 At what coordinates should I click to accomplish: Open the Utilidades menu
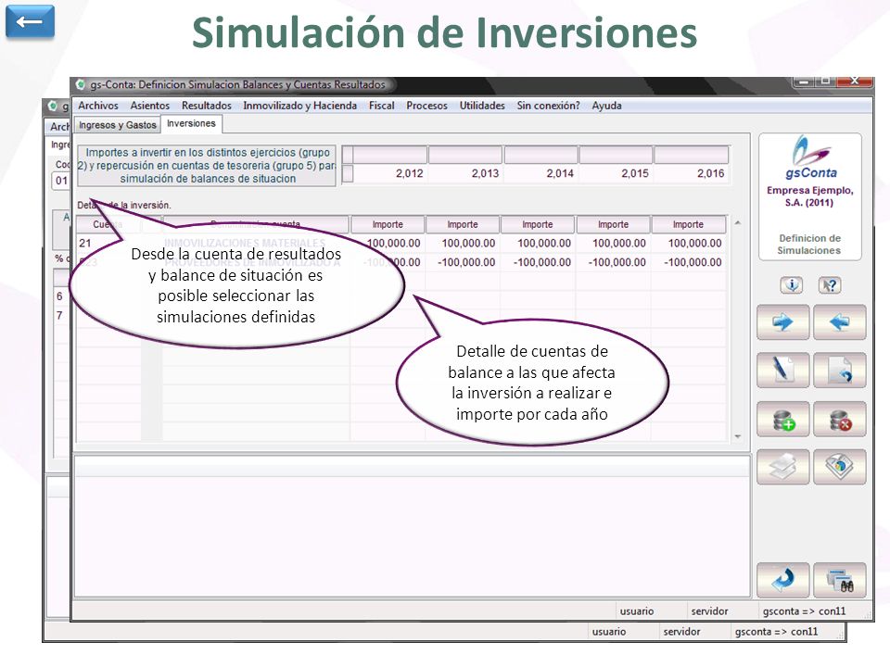tap(482, 106)
